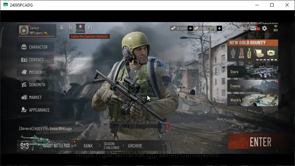
Task: Click the Gold Bounty page indicator dashes
Action: click(267, 60)
